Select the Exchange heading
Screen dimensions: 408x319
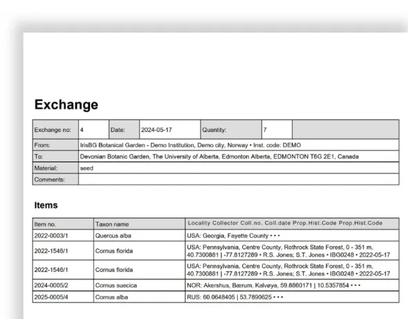click(x=66, y=105)
